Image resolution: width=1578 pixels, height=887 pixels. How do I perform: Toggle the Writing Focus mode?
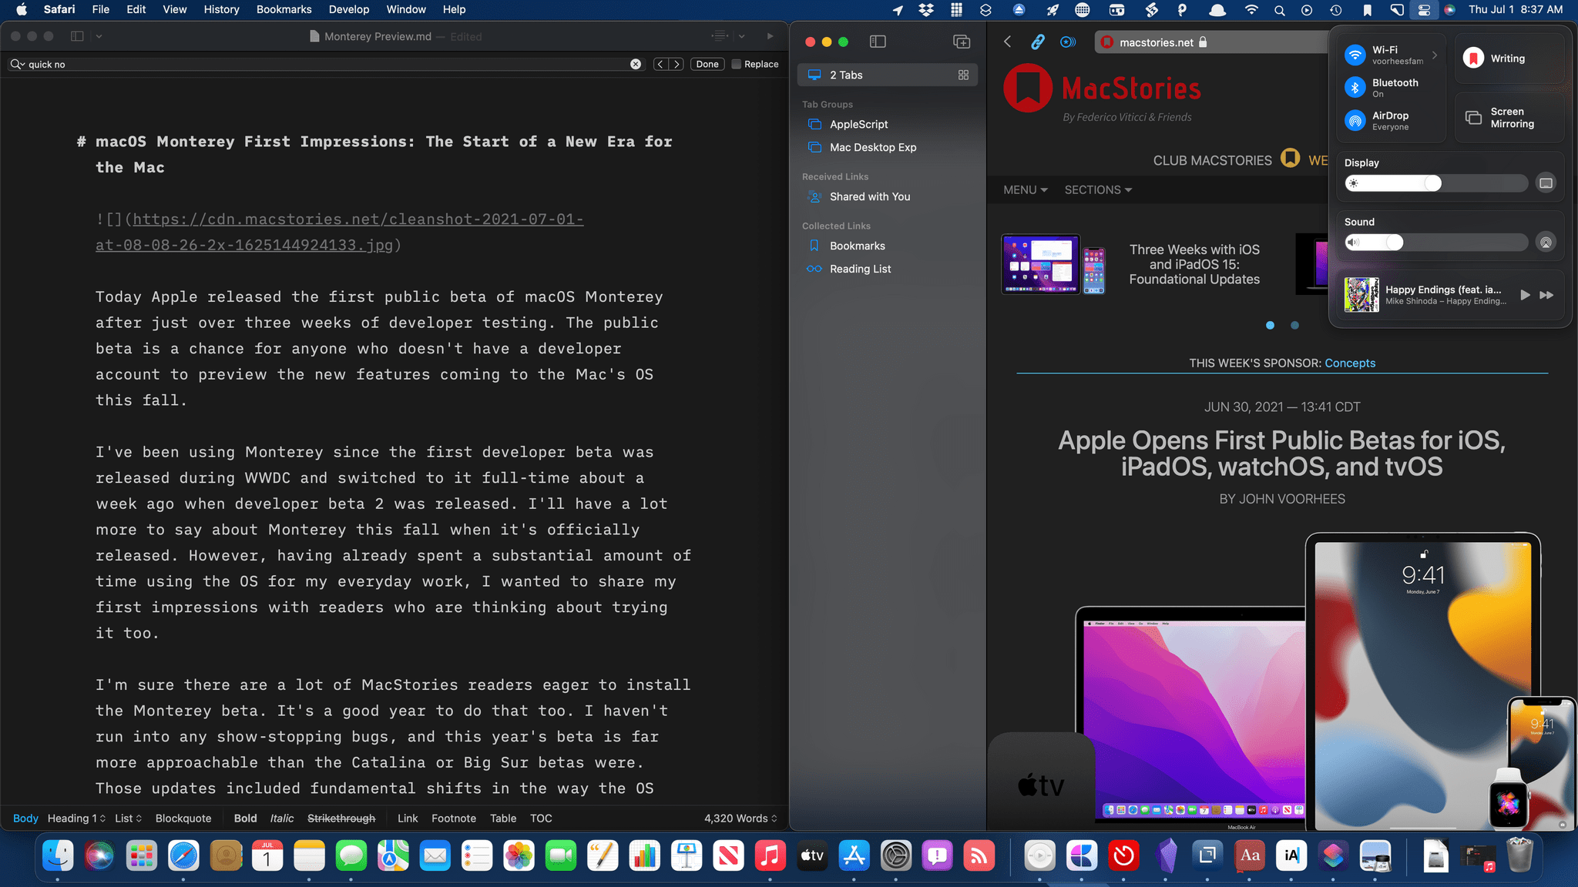[1473, 59]
